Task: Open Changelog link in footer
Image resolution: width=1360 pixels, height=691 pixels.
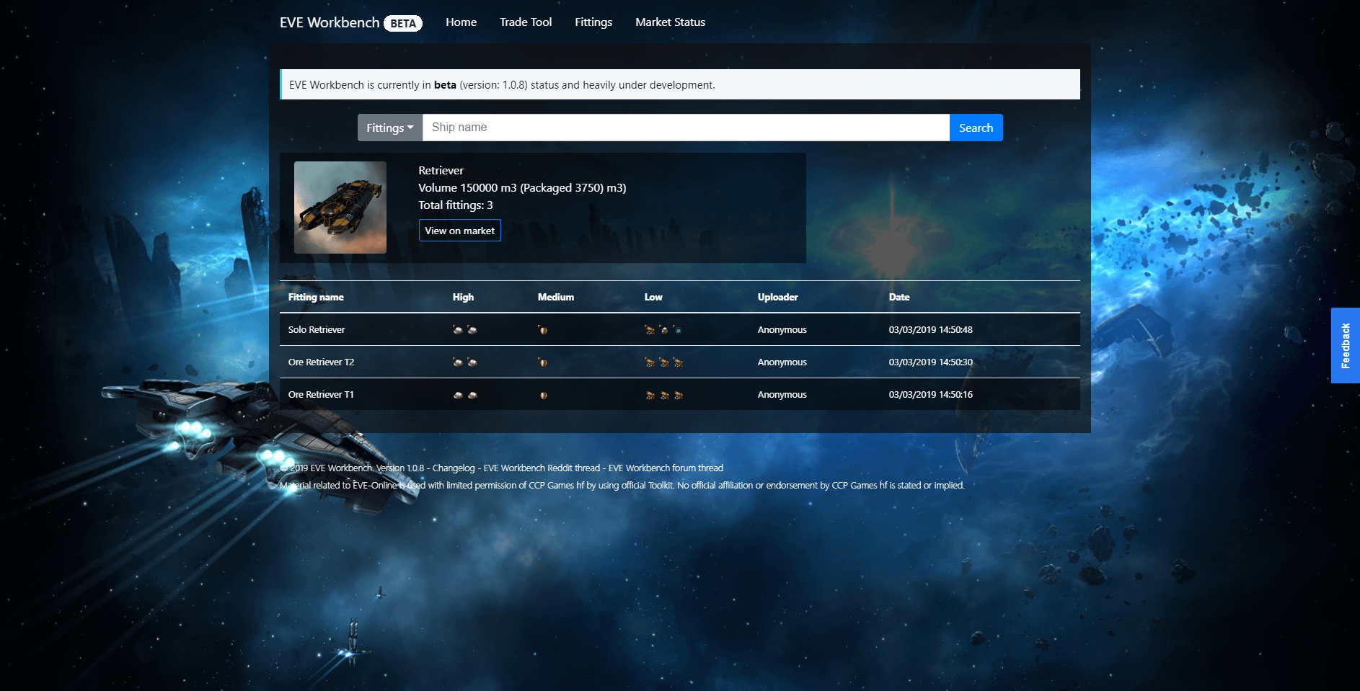Action: tap(454, 468)
